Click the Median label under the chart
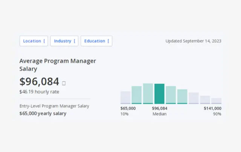The height and width of the screenshot is (152, 241). click(x=159, y=114)
